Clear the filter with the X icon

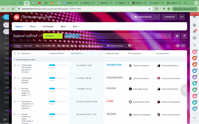tap(169, 36)
